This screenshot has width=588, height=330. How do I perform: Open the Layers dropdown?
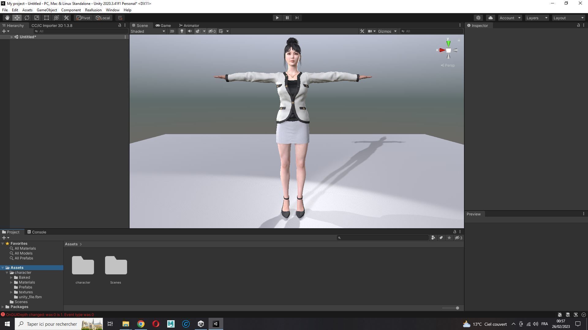[x=537, y=18]
